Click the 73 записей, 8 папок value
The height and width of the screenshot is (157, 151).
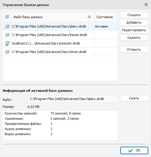tap(66, 114)
